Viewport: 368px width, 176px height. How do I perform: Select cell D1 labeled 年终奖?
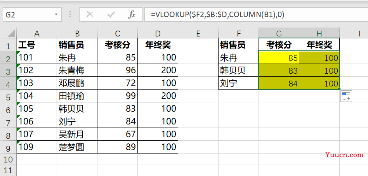tap(158, 45)
